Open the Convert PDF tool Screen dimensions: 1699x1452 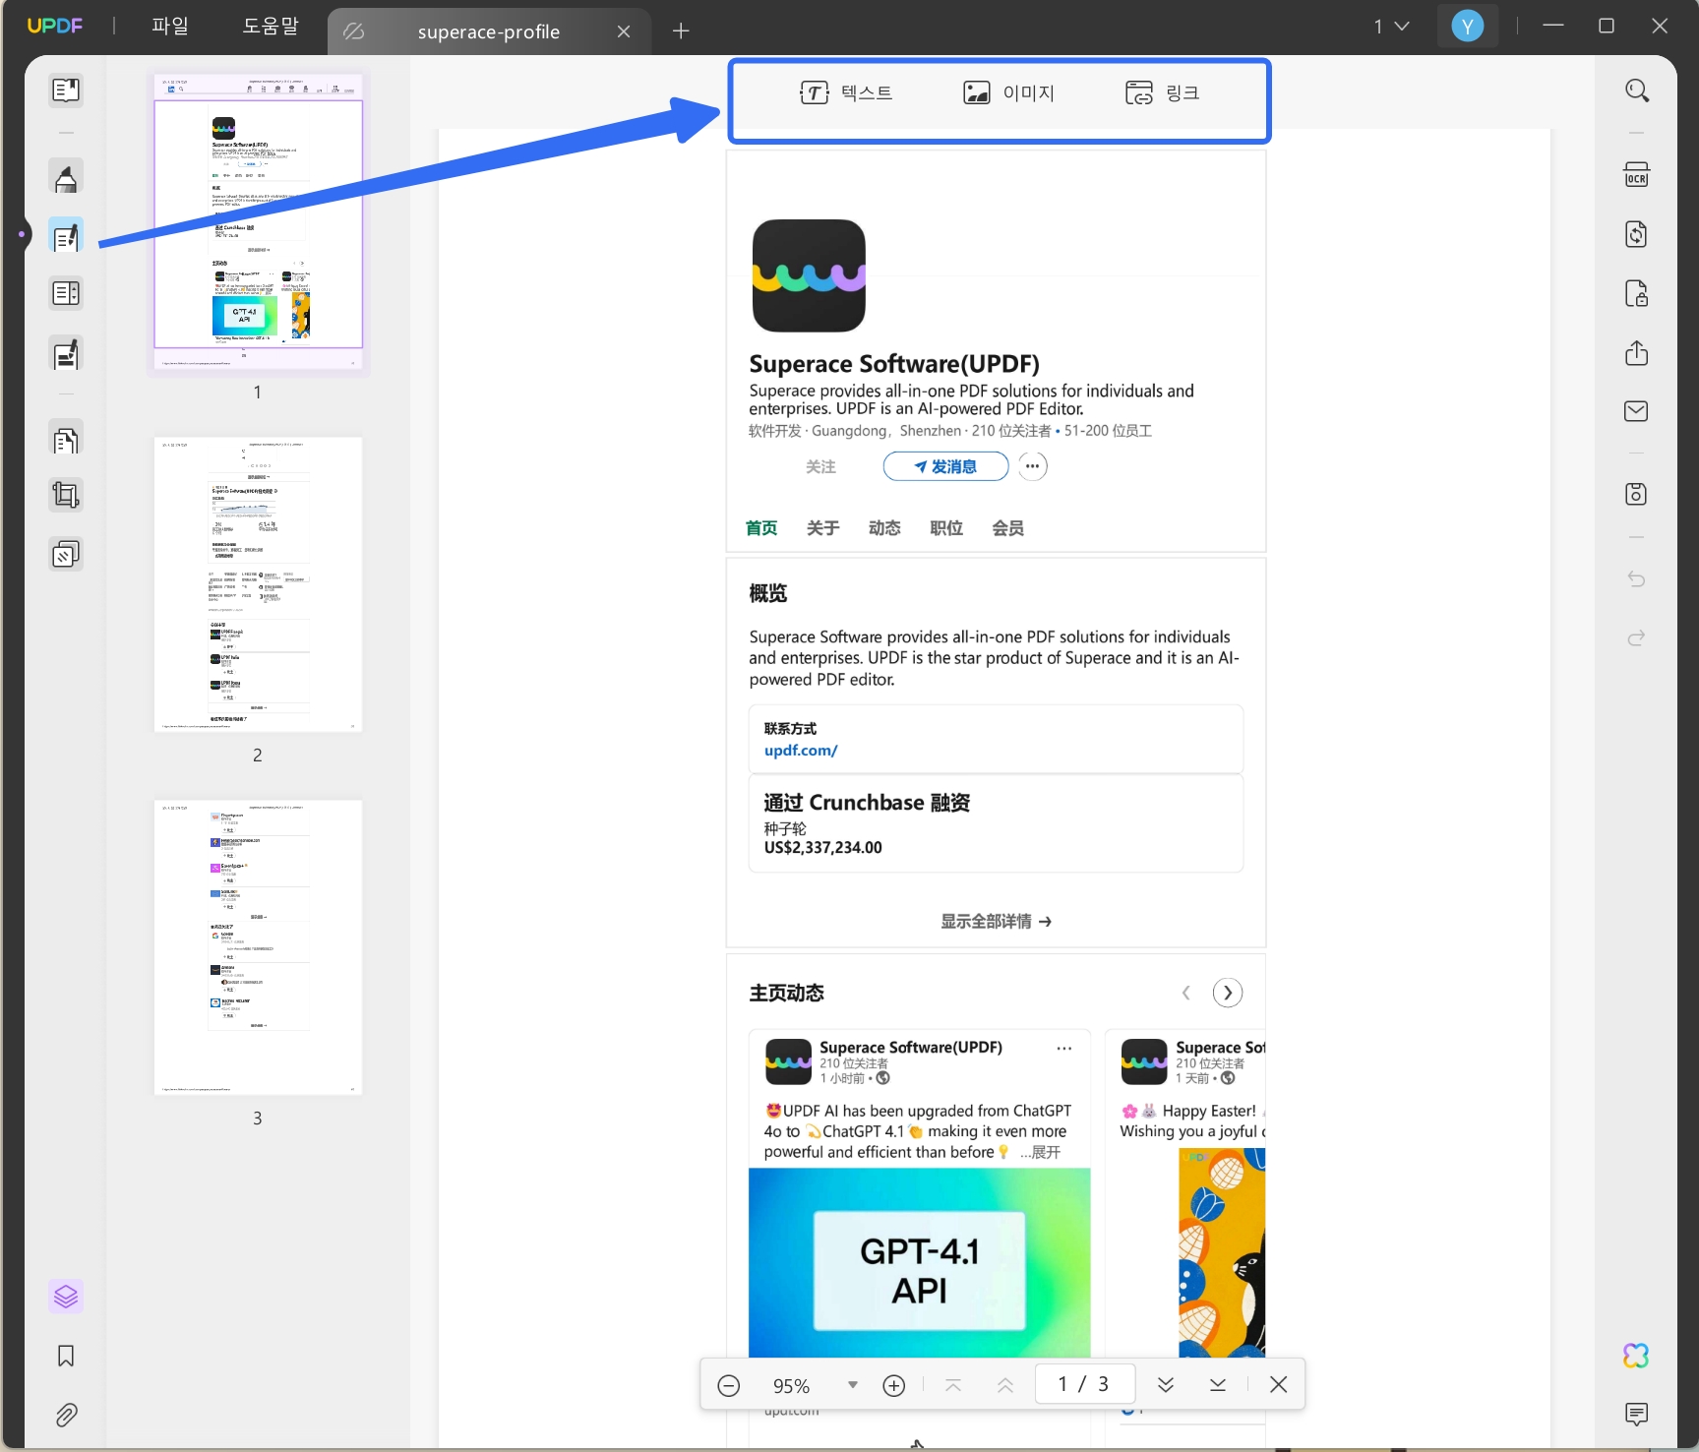[x=1636, y=234]
